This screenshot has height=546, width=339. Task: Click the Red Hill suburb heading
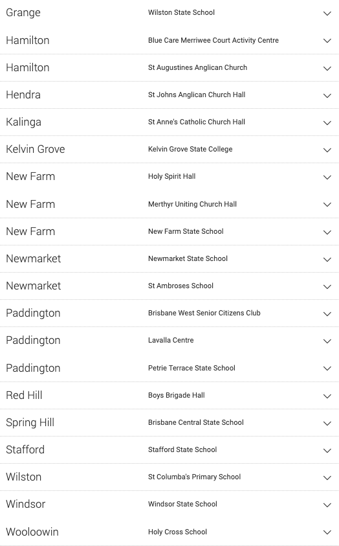[24, 395]
